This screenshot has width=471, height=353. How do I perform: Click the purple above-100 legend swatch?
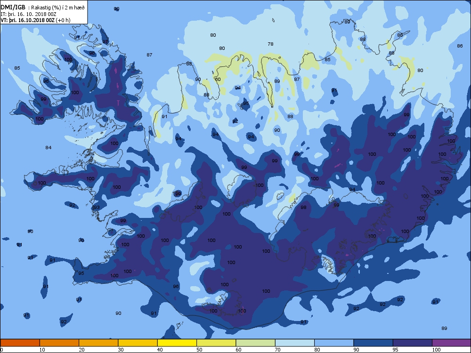tap(452, 343)
